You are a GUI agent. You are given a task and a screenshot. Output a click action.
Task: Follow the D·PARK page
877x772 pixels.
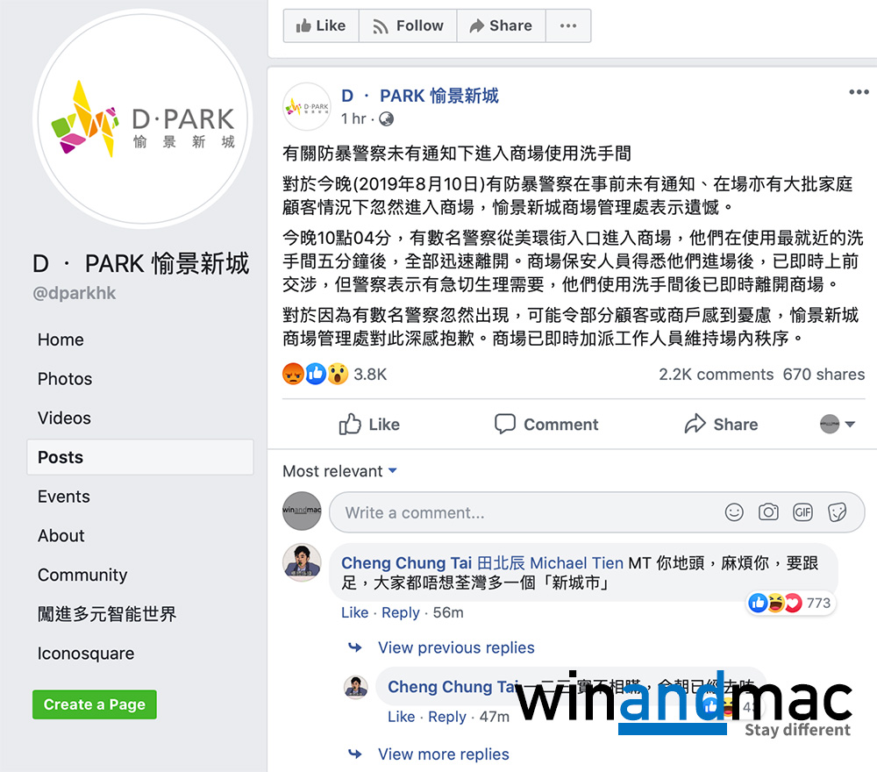click(x=408, y=25)
